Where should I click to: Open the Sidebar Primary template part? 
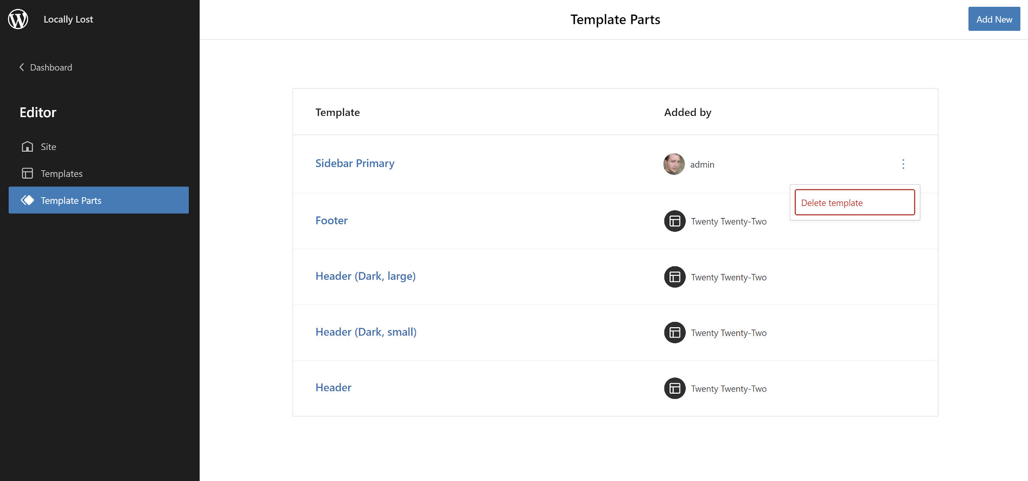pos(355,163)
